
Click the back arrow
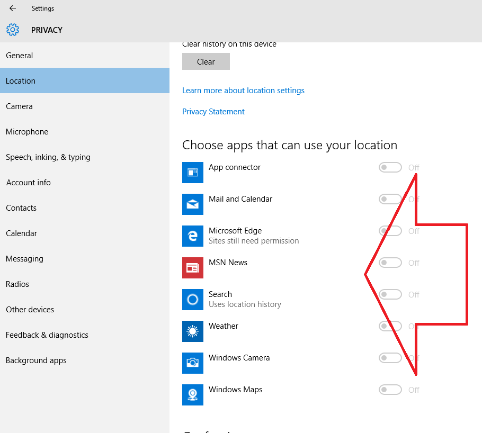pos(12,8)
